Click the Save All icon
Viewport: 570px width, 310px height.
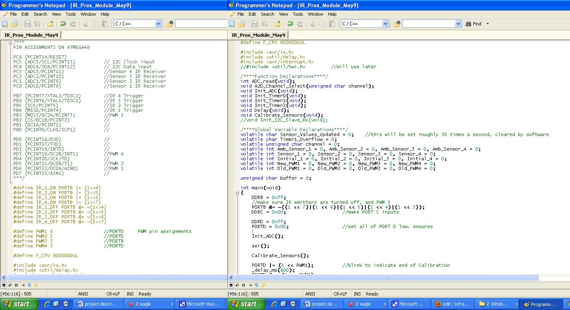37,24
